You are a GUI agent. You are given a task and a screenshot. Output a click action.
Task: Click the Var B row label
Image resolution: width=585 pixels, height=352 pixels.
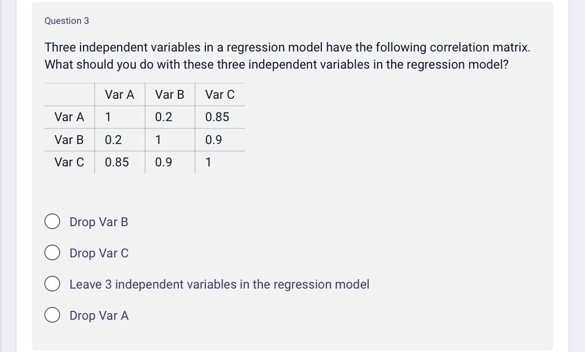69,140
